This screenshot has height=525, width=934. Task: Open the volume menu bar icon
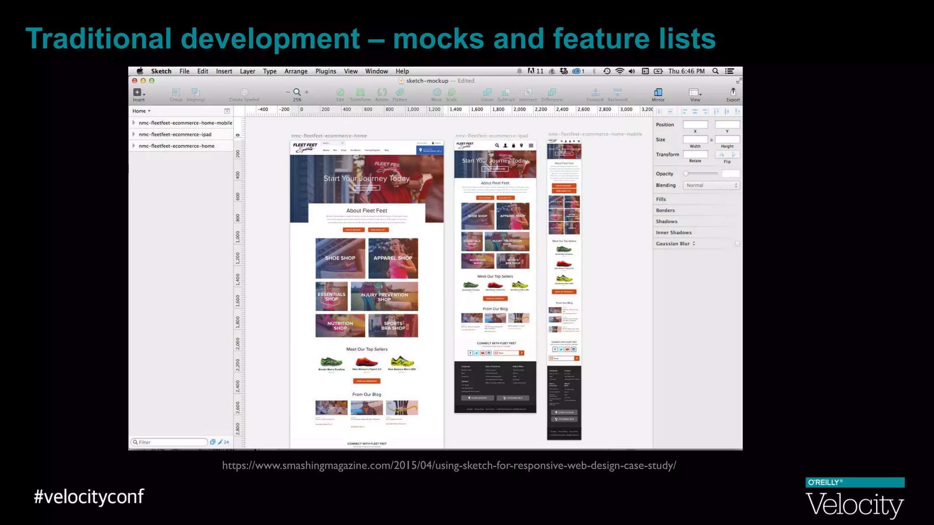coord(632,71)
